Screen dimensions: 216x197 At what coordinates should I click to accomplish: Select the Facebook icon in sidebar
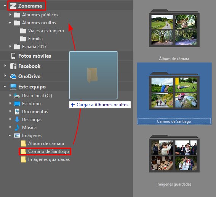point(13,66)
